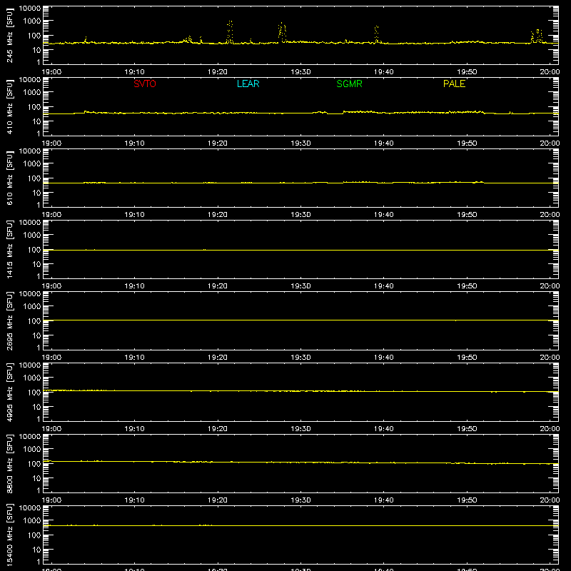This screenshot has width=571, height=571.
Task: Click the 19:10 label under the 2695 MHz plot
Action: (x=135, y=358)
